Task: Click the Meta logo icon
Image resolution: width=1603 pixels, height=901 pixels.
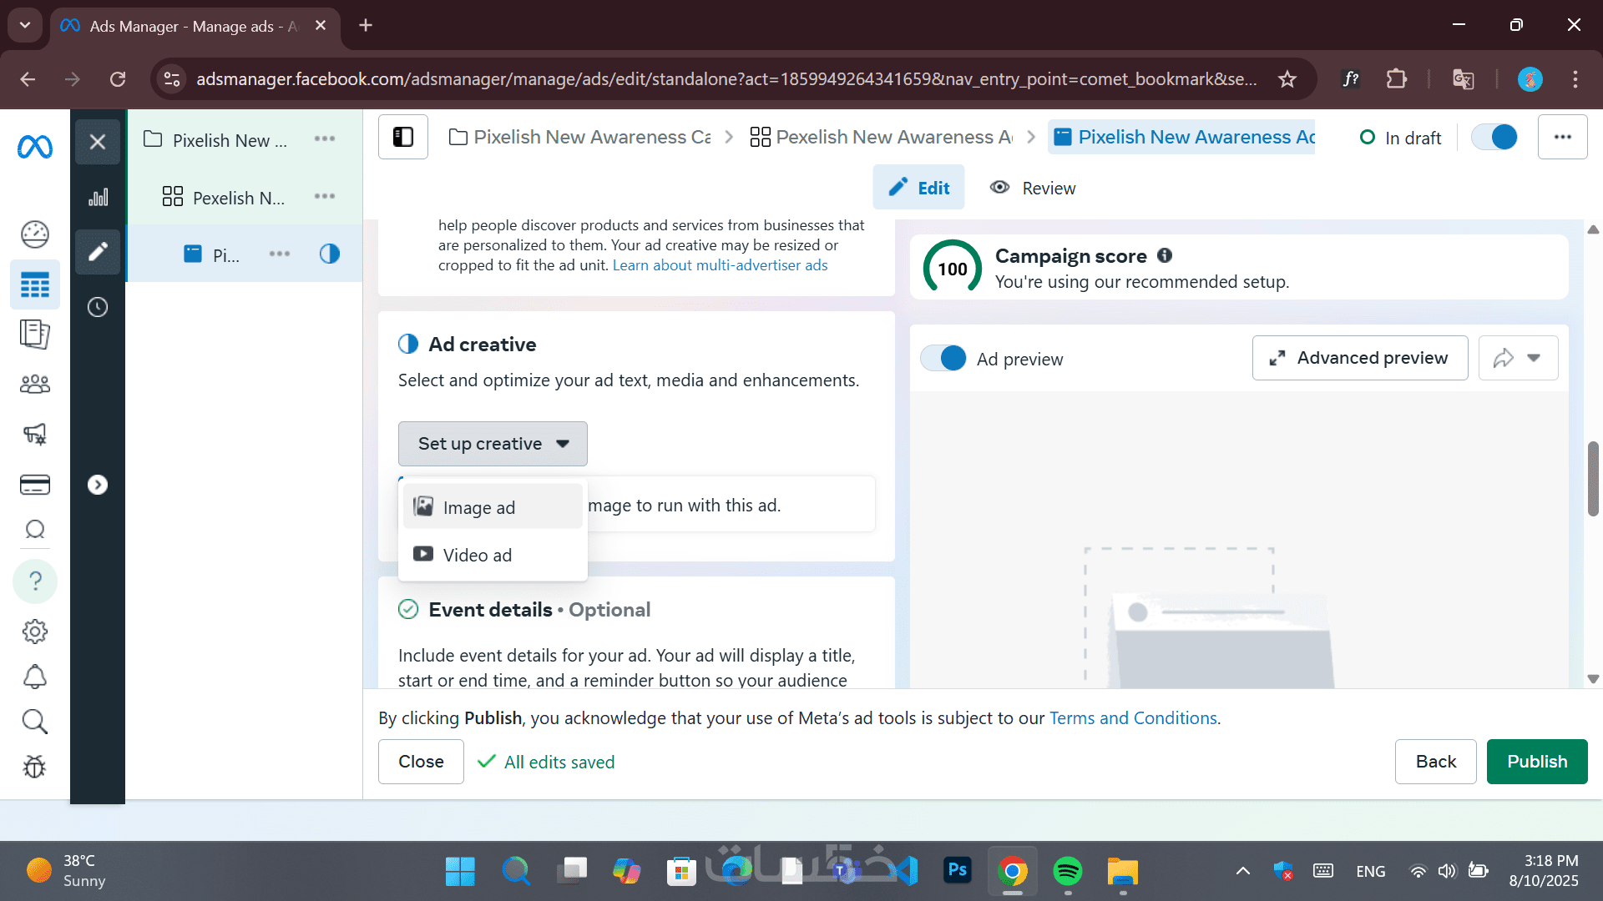Action: click(x=35, y=148)
